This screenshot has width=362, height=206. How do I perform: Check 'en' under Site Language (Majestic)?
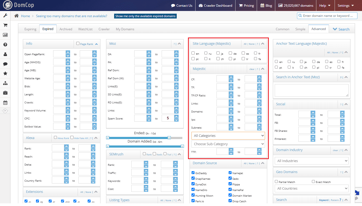(193, 53)
